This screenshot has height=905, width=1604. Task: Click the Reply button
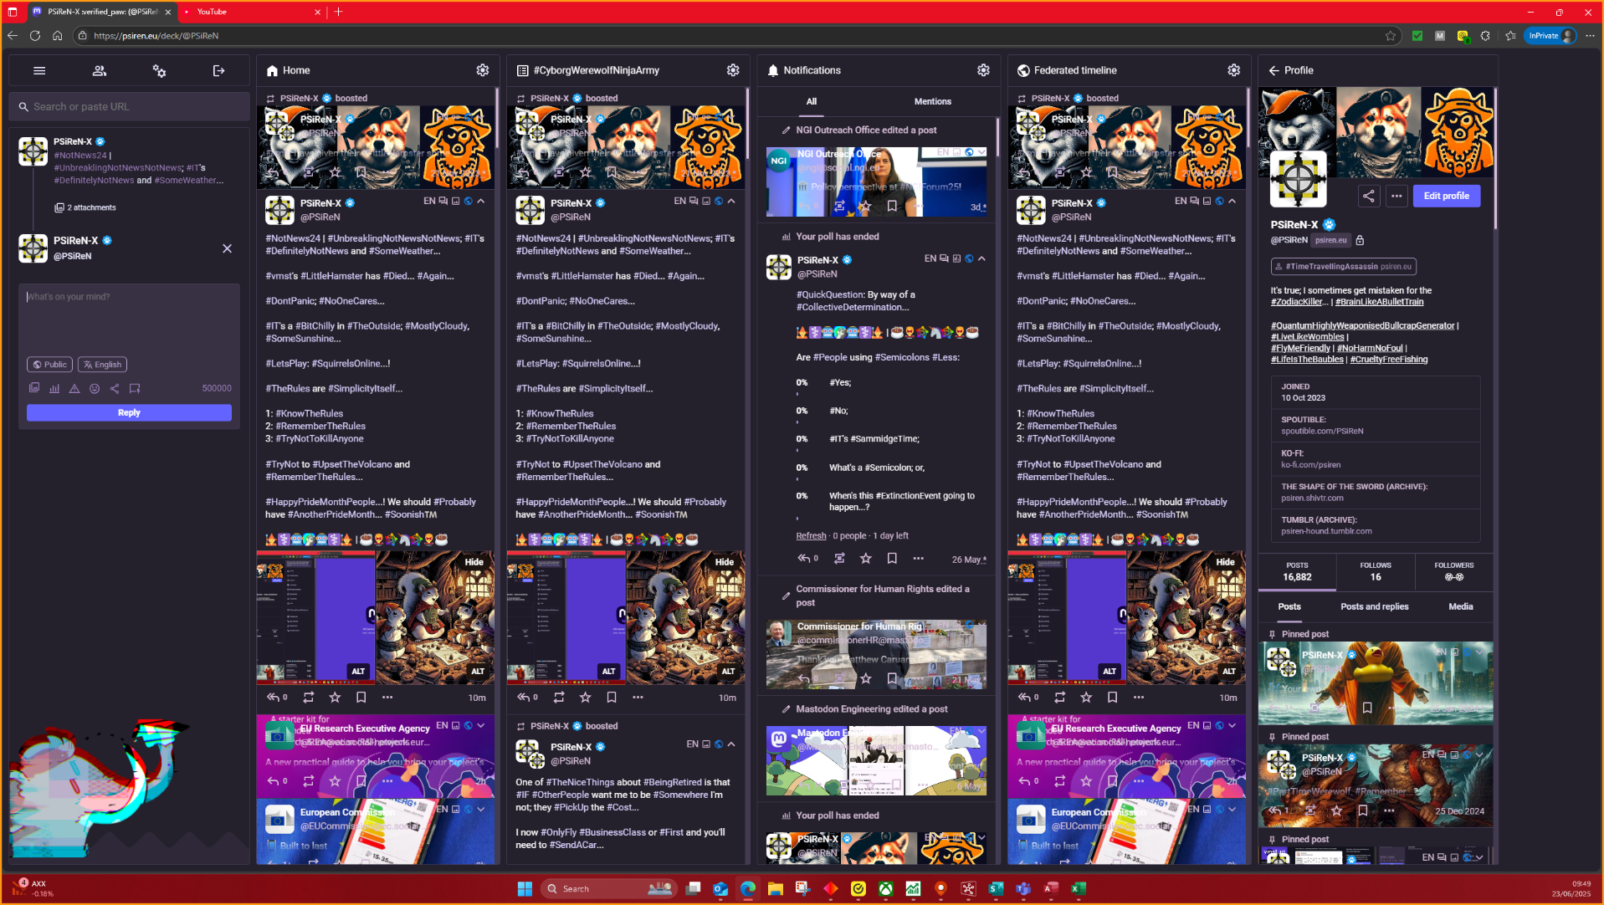click(x=129, y=412)
